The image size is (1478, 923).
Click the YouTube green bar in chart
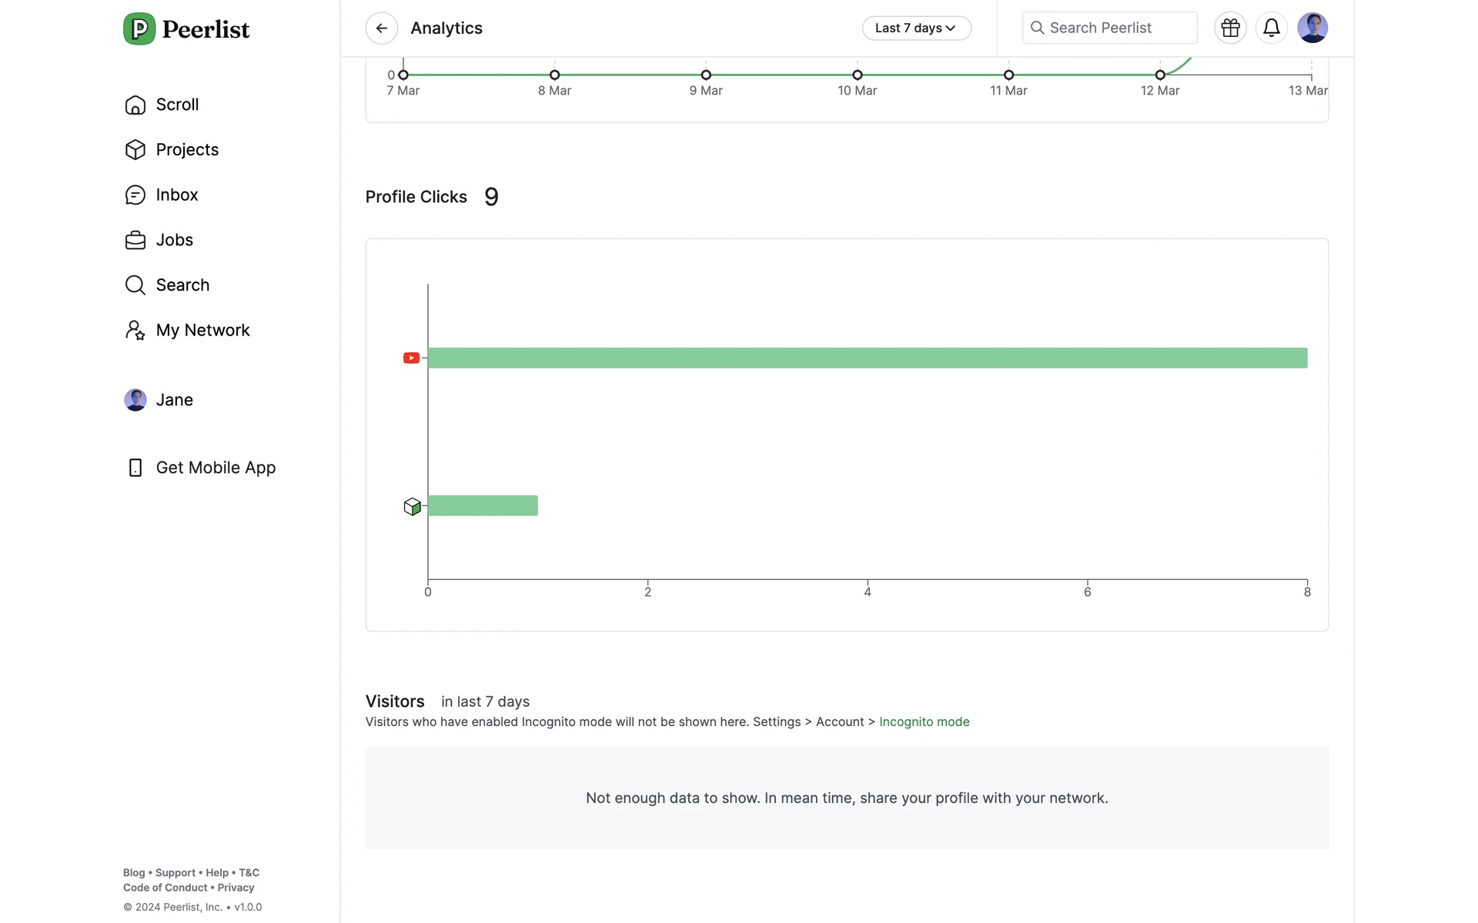click(x=867, y=358)
